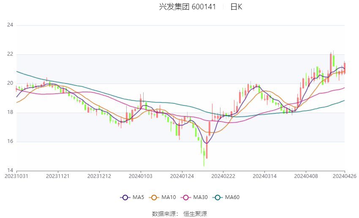Image resolution: width=359 pixels, height=218 pixels.
Task: Click the 数据来源 恒生聚源 source text
Action: [179, 214]
